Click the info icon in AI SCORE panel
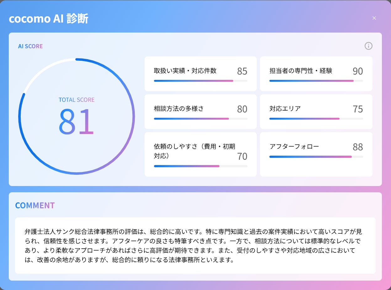 [368, 46]
